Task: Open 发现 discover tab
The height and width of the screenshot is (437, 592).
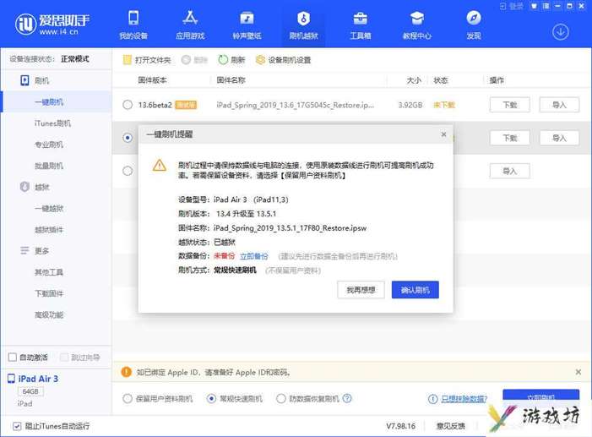Action: [474, 25]
